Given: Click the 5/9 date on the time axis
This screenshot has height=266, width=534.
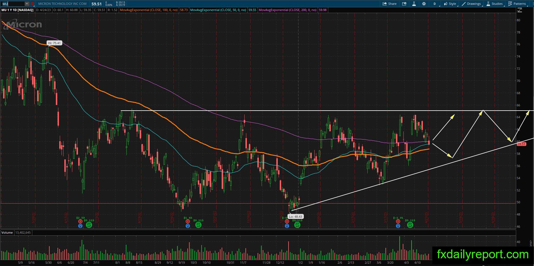Looking at the screenshot, I should 20,263.
